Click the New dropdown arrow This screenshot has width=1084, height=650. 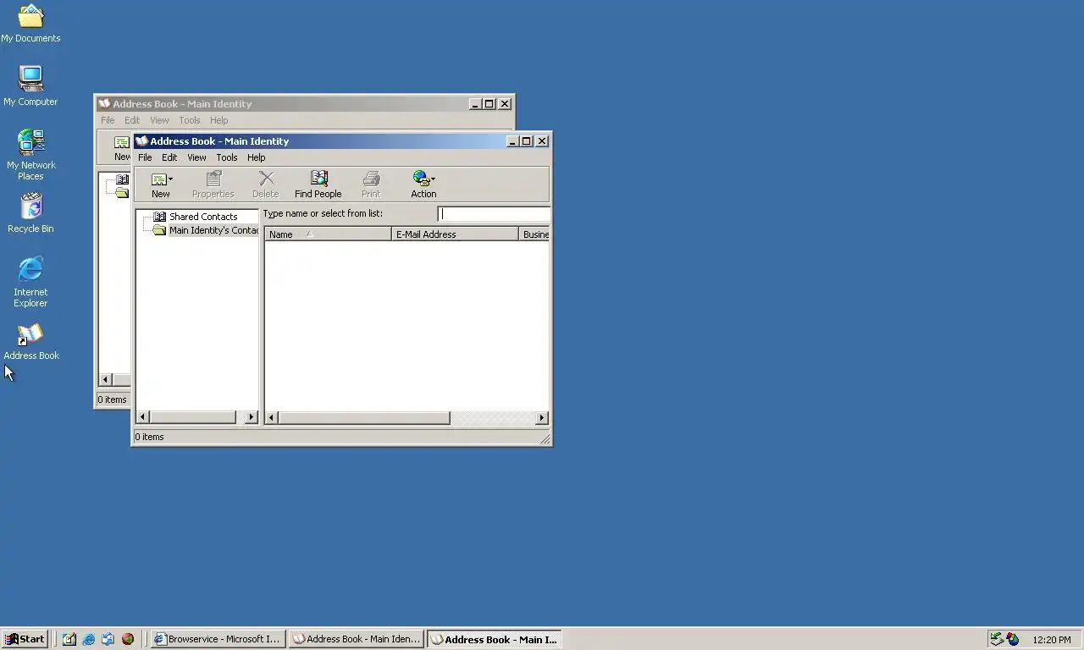[170, 179]
